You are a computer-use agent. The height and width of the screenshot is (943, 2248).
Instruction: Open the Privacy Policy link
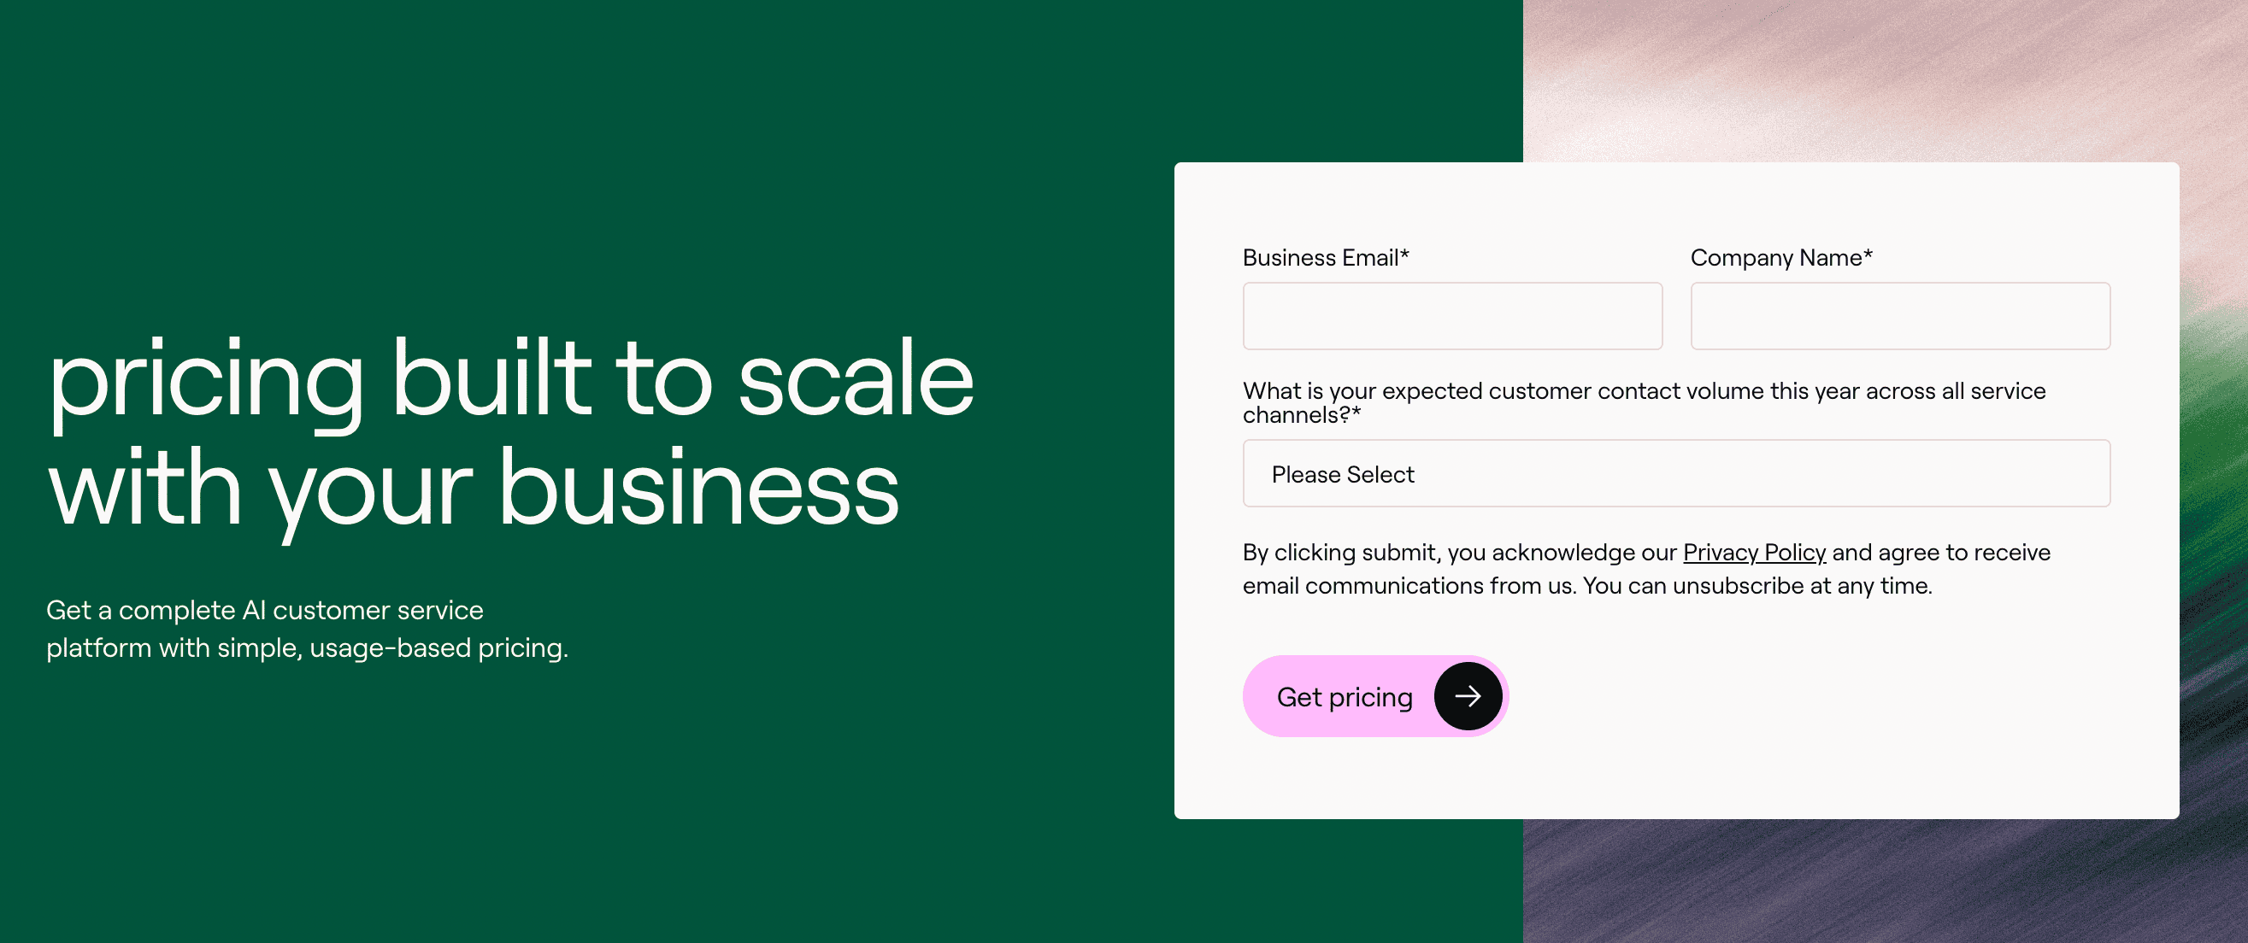pyautogui.click(x=1754, y=552)
